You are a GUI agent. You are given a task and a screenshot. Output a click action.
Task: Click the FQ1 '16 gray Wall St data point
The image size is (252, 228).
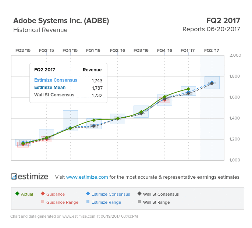point(94,126)
